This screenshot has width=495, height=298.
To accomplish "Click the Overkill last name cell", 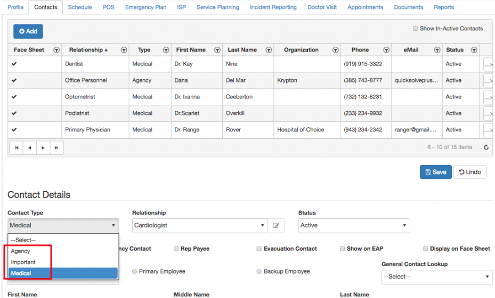I will point(248,113).
